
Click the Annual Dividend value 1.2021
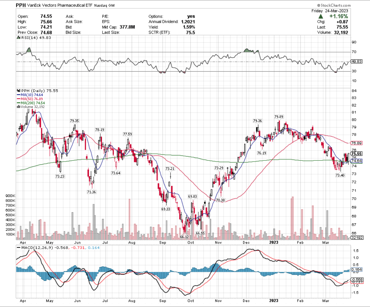188,22
